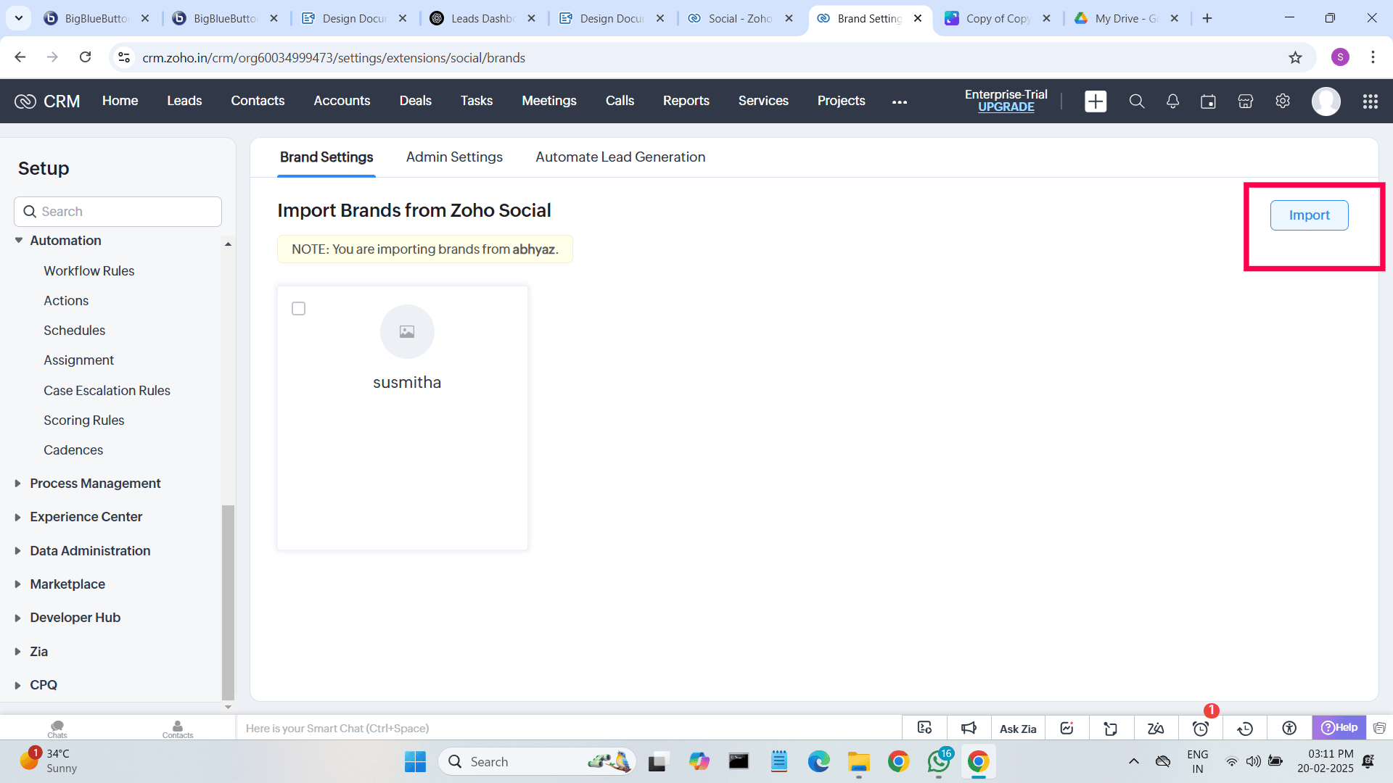The image size is (1393, 783).
Task: Click the Import button
Action: (1309, 215)
